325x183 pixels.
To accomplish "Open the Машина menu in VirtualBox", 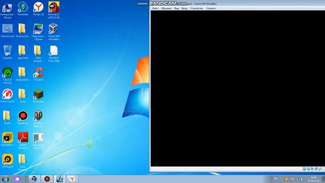I will (x=166, y=8).
